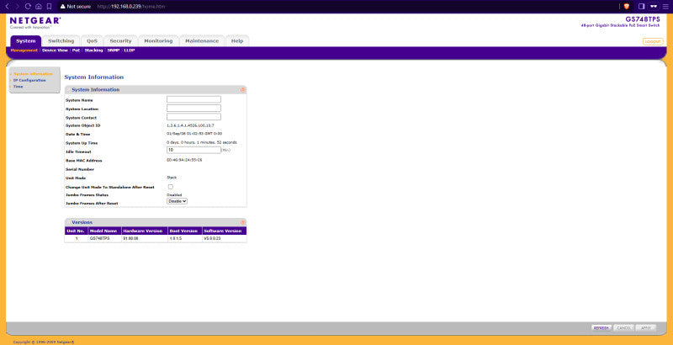The image size is (673, 345).
Task: Select System Information in the left sidebar
Action: click(x=33, y=74)
